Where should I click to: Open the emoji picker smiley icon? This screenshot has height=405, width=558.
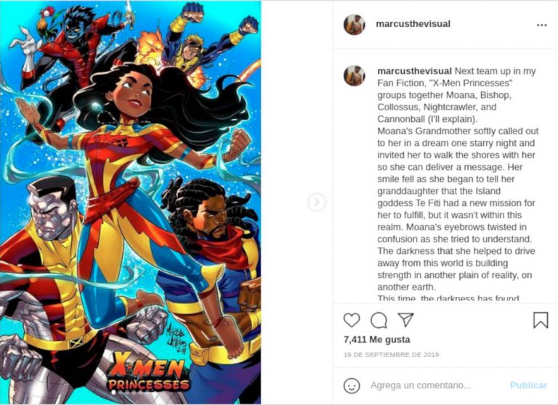pos(352,385)
